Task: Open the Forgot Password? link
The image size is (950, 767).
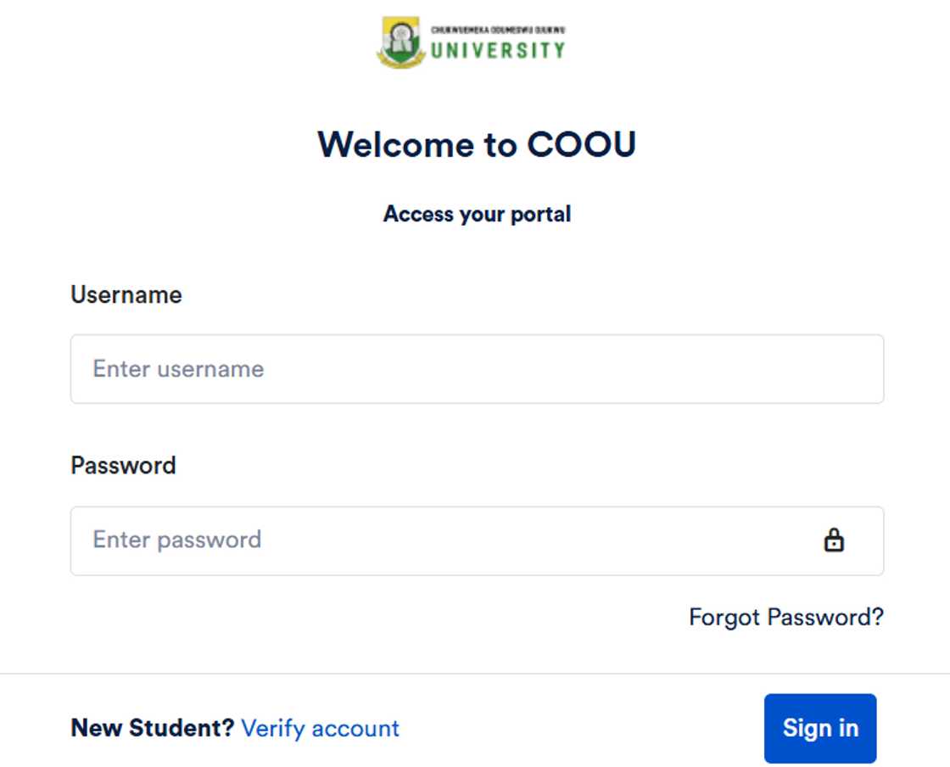Action: 785,617
